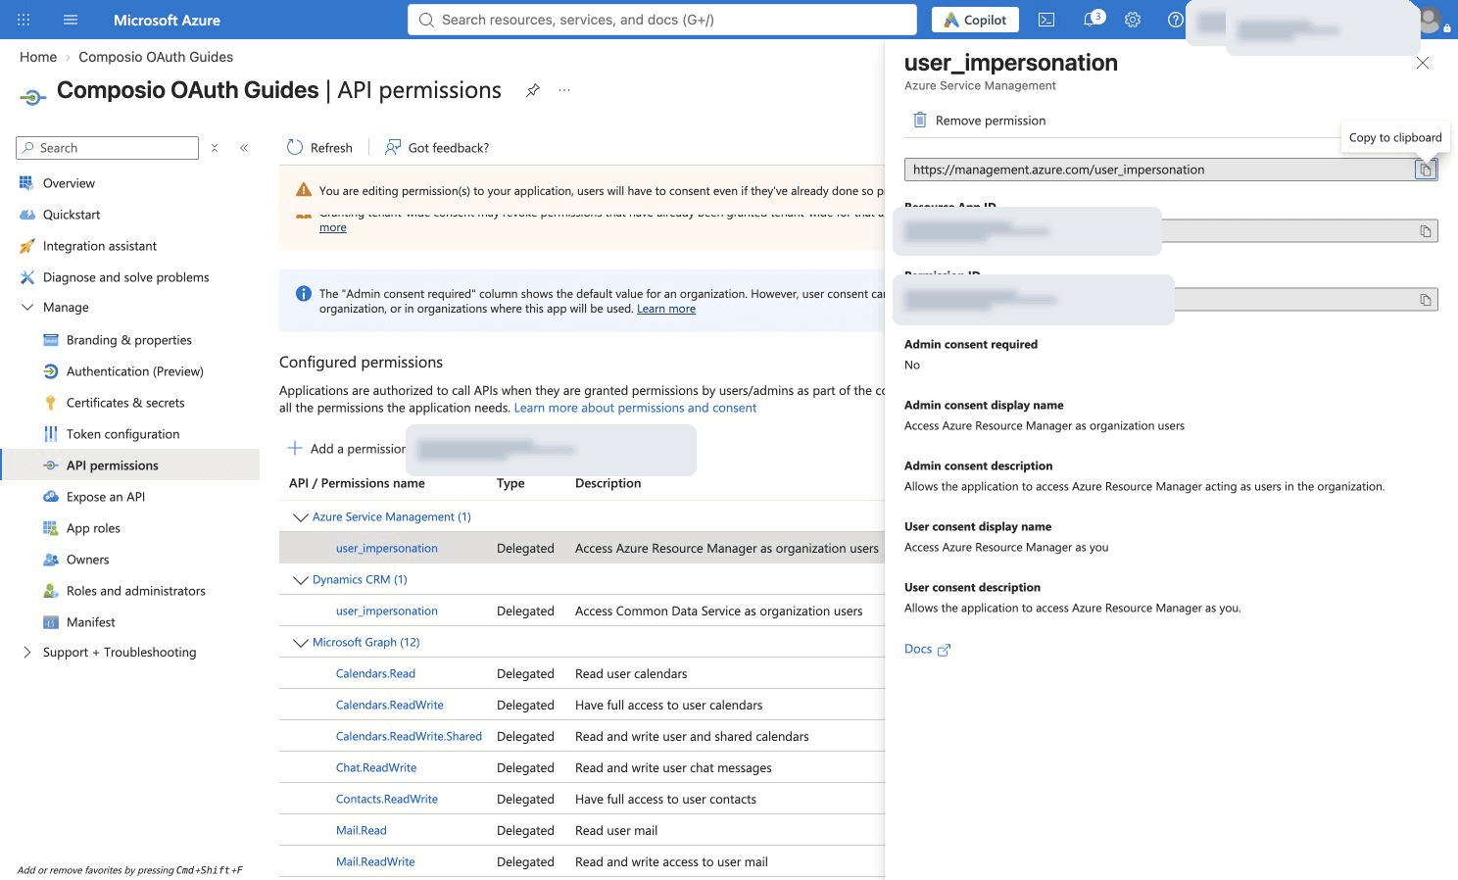Click the 'Have full access to user contacts' cell
The height and width of the screenshot is (880, 1458).
click(665, 800)
